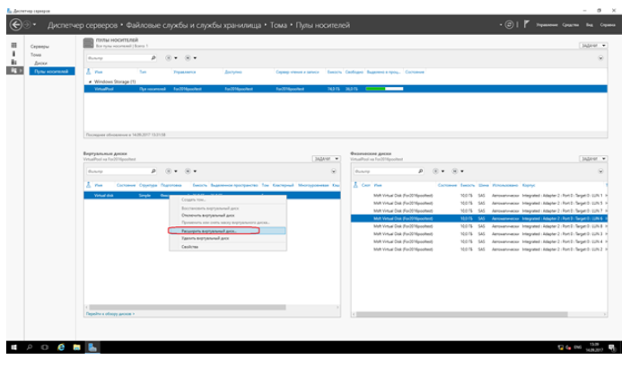The height and width of the screenshot is (368, 630).
Task: Open the virtual disks tasks dropdown
Action: (x=326, y=157)
